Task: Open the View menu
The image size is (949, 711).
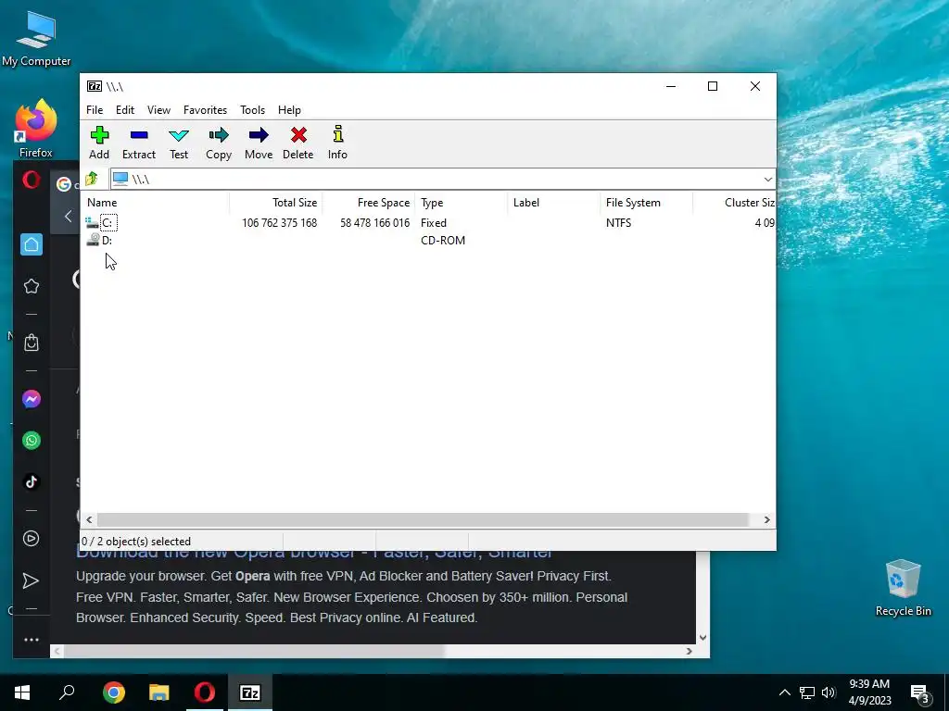Action: [158, 110]
